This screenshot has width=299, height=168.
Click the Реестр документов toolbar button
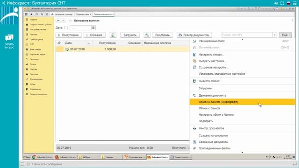194,35
